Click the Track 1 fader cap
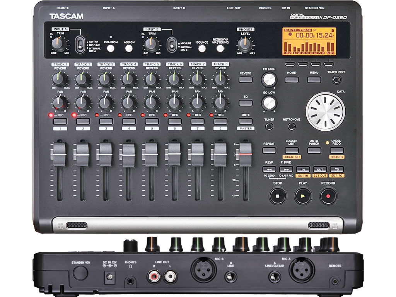 [60, 154]
